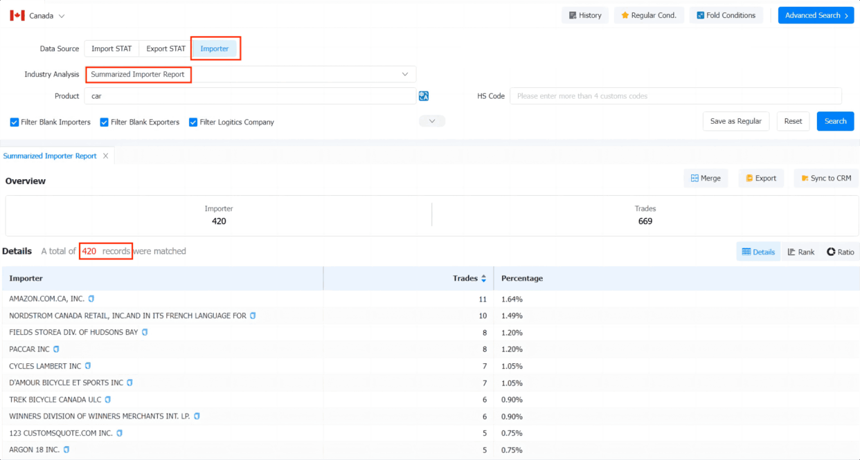
Task: Switch to Ratio view
Action: [841, 252]
